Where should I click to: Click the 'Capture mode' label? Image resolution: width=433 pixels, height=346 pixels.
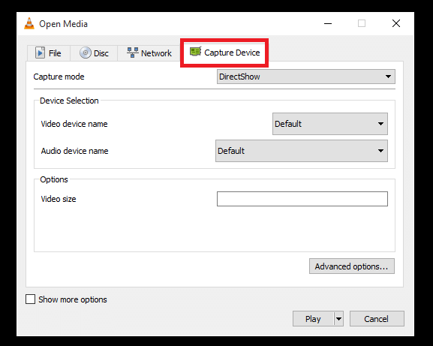pyautogui.click(x=59, y=77)
